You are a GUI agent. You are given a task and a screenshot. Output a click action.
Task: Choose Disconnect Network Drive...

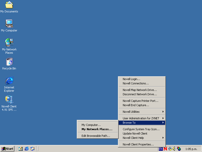coord(142,94)
